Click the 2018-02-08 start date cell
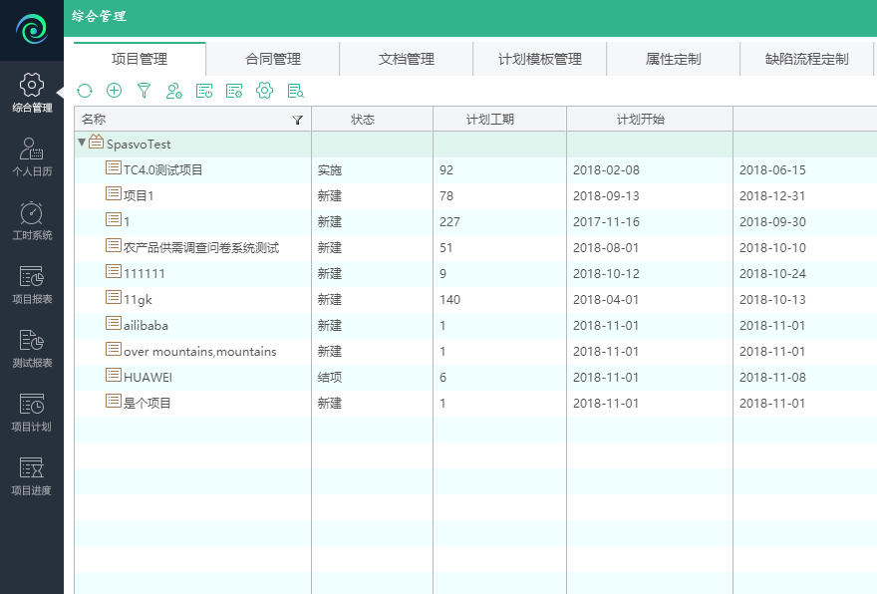The image size is (877, 594). pyautogui.click(x=650, y=170)
